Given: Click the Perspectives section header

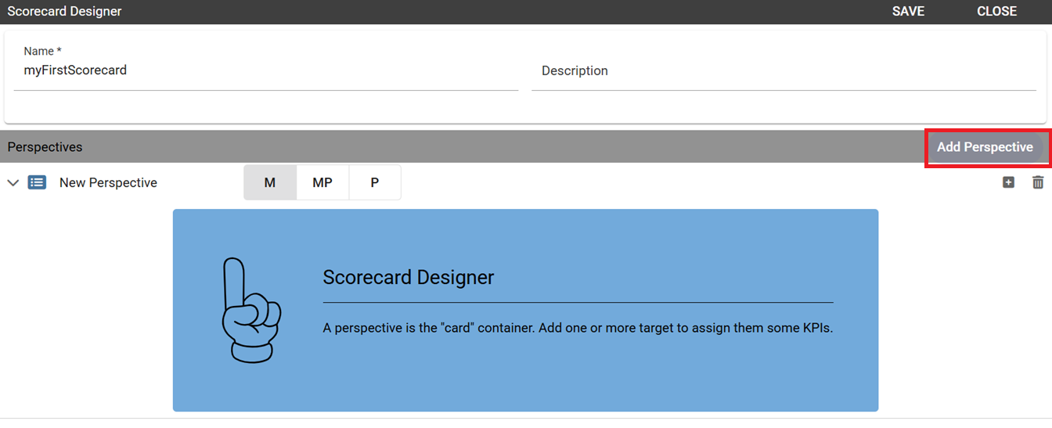Looking at the screenshot, I should tap(45, 147).
